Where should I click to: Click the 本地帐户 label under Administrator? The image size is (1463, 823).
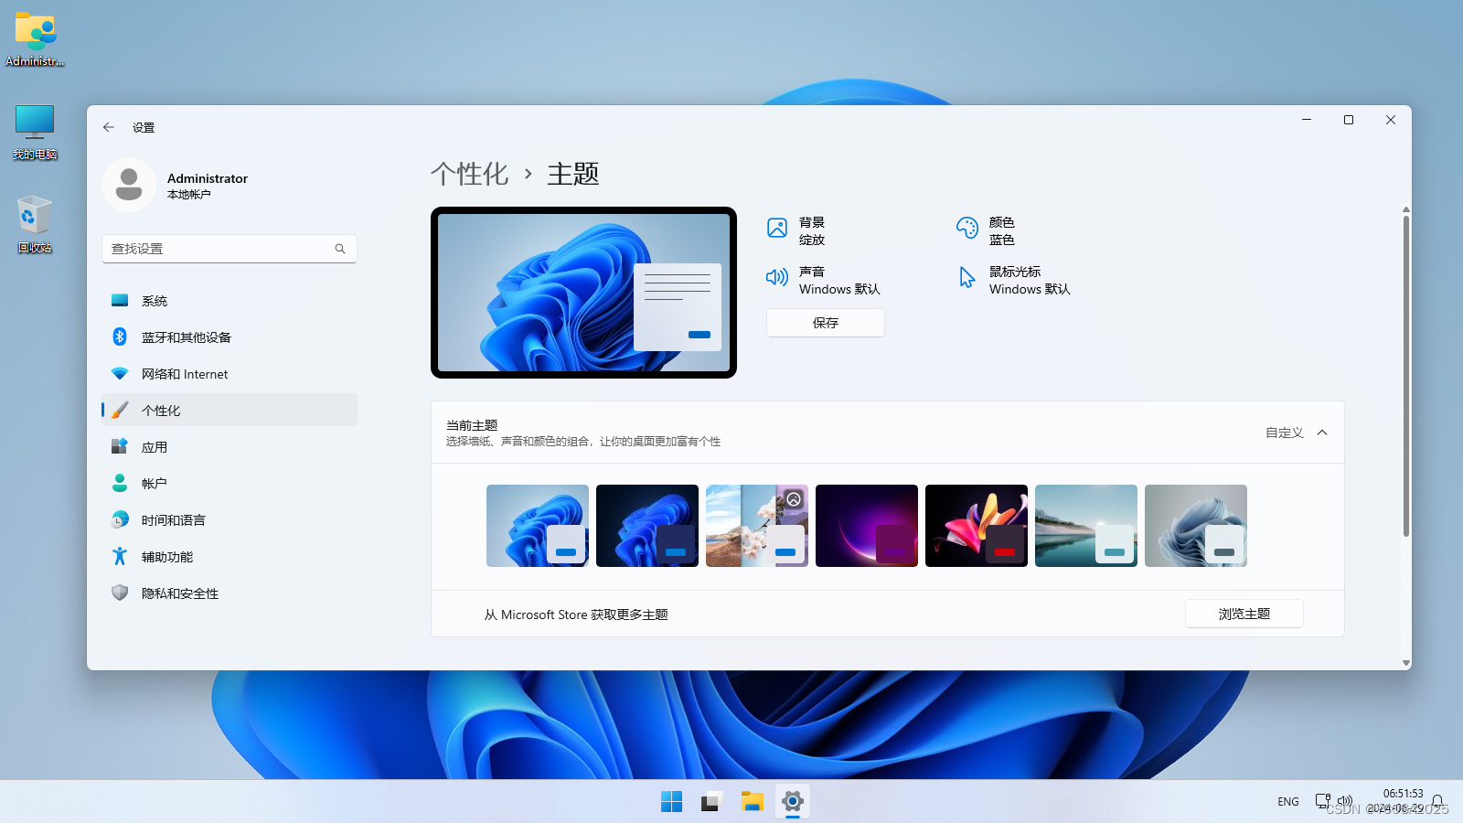point(189,195)
